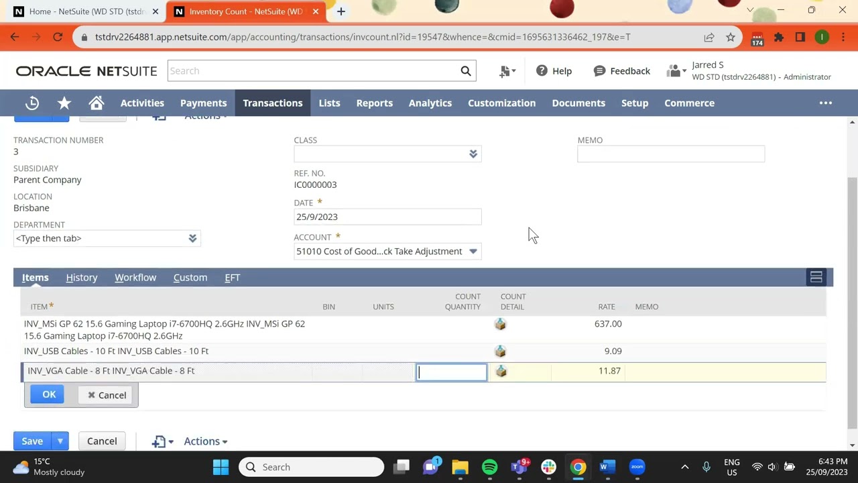Viewport: 858px width, 483px height.
Task: Open a new browser tab
Action: [x=341, y=11]
